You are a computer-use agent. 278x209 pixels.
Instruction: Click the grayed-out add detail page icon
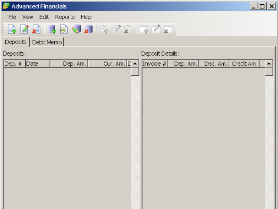104,29
